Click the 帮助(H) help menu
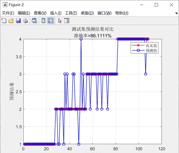 coord(121,13)
